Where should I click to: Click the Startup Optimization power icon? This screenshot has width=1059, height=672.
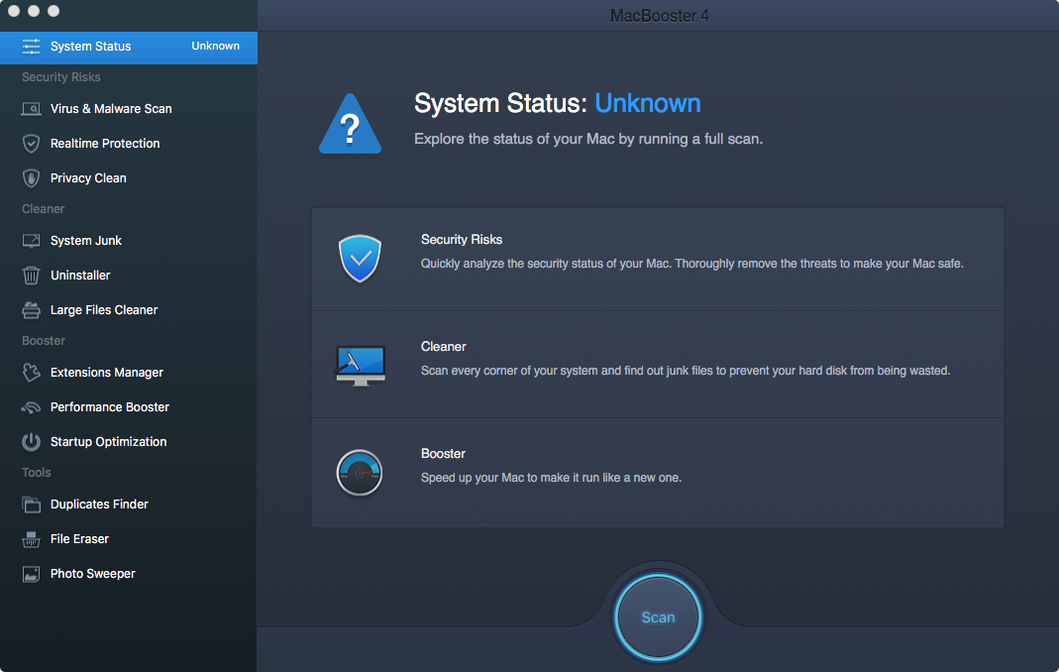click(31, 442)
